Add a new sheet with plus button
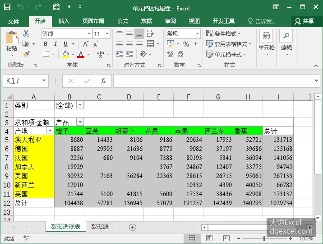This screenshot has height=244, width=323. coord(133,227)
